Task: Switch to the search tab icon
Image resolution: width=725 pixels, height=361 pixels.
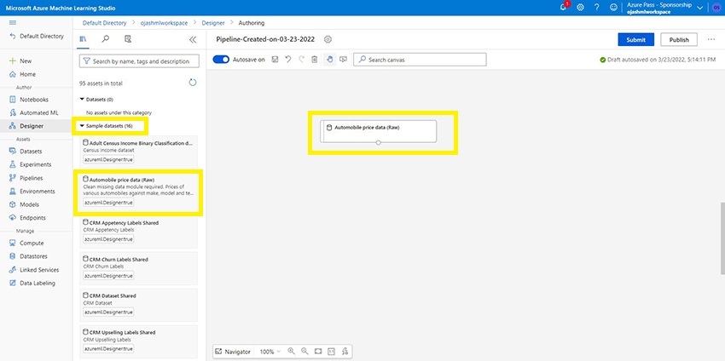Action: (106, 39)
